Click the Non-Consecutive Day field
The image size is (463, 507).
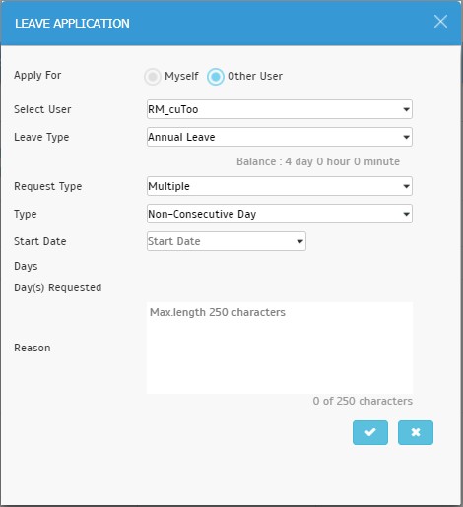pyautogui.click(x=280, y=214)
